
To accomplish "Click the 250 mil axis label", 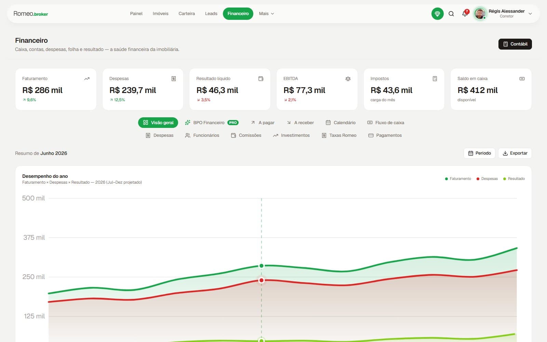I will [34, 277].
